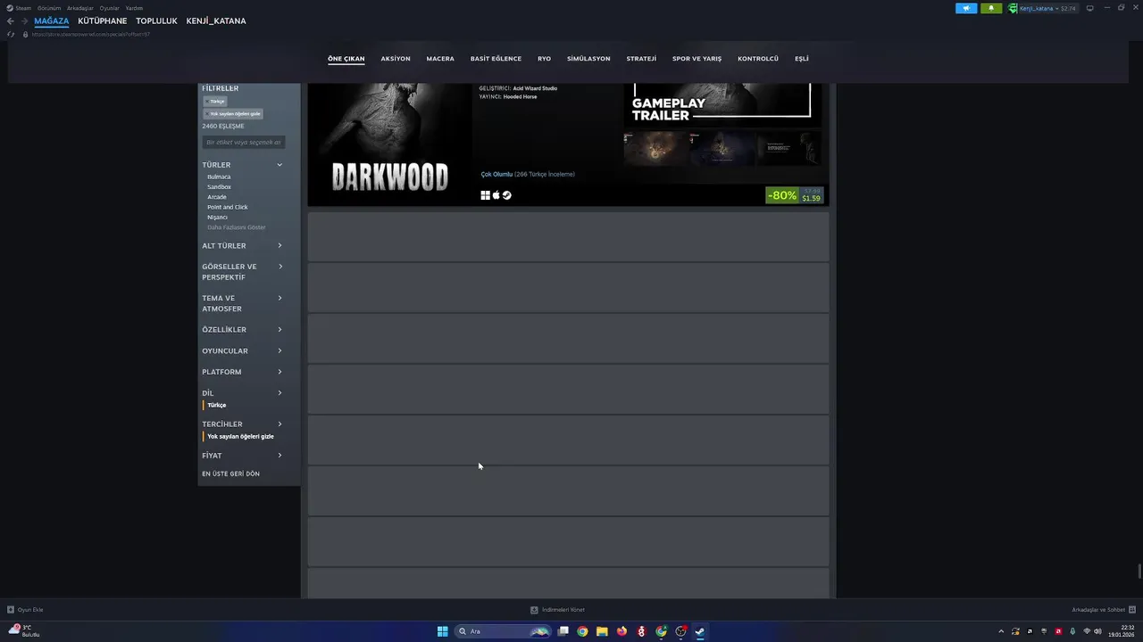Open the network status icon
Image resolution: width=1143 pixels, height=642 pixels.
pos(1087,631)
